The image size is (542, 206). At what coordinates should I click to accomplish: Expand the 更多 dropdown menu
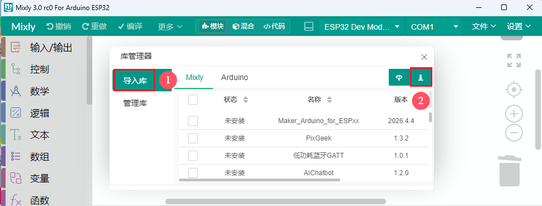[170, 27]
